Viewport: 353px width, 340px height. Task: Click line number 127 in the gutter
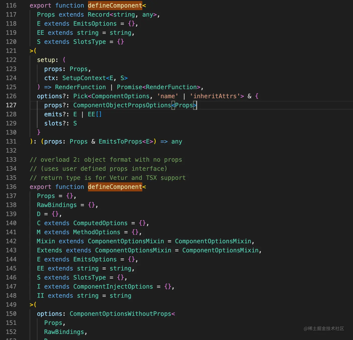tap(11, 105)
